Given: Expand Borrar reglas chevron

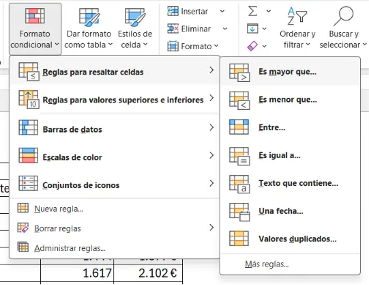Looking at the screenshot, I should point(211,228).
